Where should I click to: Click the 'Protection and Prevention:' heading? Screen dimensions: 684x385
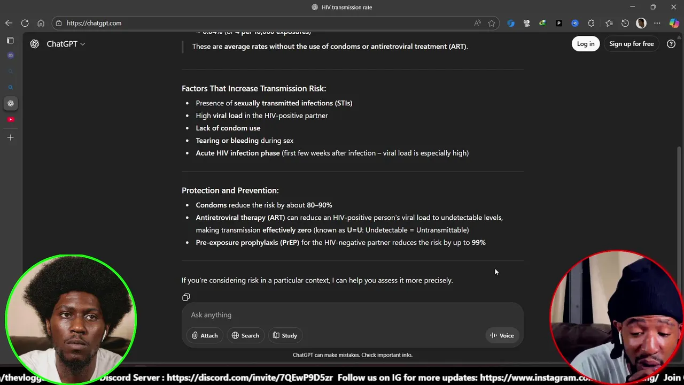point(230,190)
